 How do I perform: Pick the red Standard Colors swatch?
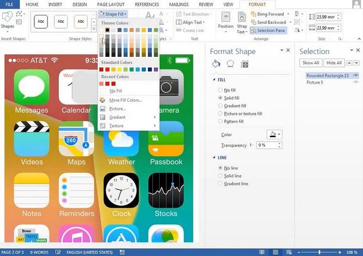pyautogui.click(x=107, y=69)
